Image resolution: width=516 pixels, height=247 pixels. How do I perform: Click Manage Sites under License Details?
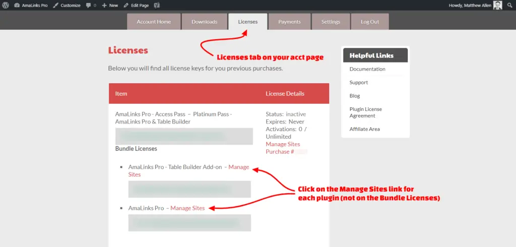click(x=283, y=144)
